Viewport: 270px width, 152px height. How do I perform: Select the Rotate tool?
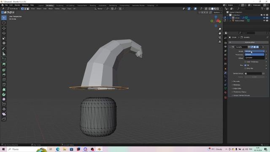4,33
